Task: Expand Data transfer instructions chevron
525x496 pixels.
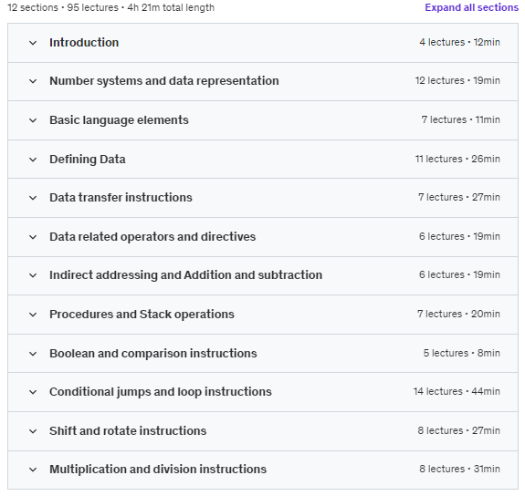Action: [x=33, y=198]
